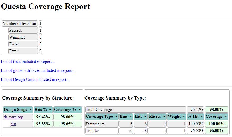The height and width of the screenshot is (137, 232).
Task: Sort Coverage Type column using its arrow
Action: [116, 116]
